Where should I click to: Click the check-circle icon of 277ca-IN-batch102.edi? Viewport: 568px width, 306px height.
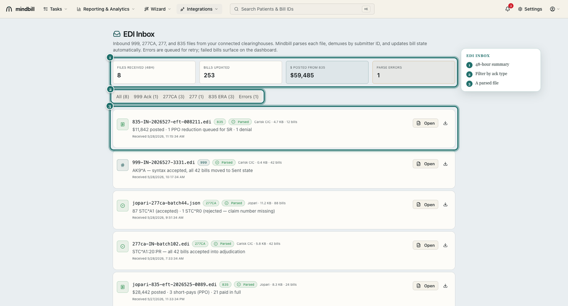(x=123, y=246)
